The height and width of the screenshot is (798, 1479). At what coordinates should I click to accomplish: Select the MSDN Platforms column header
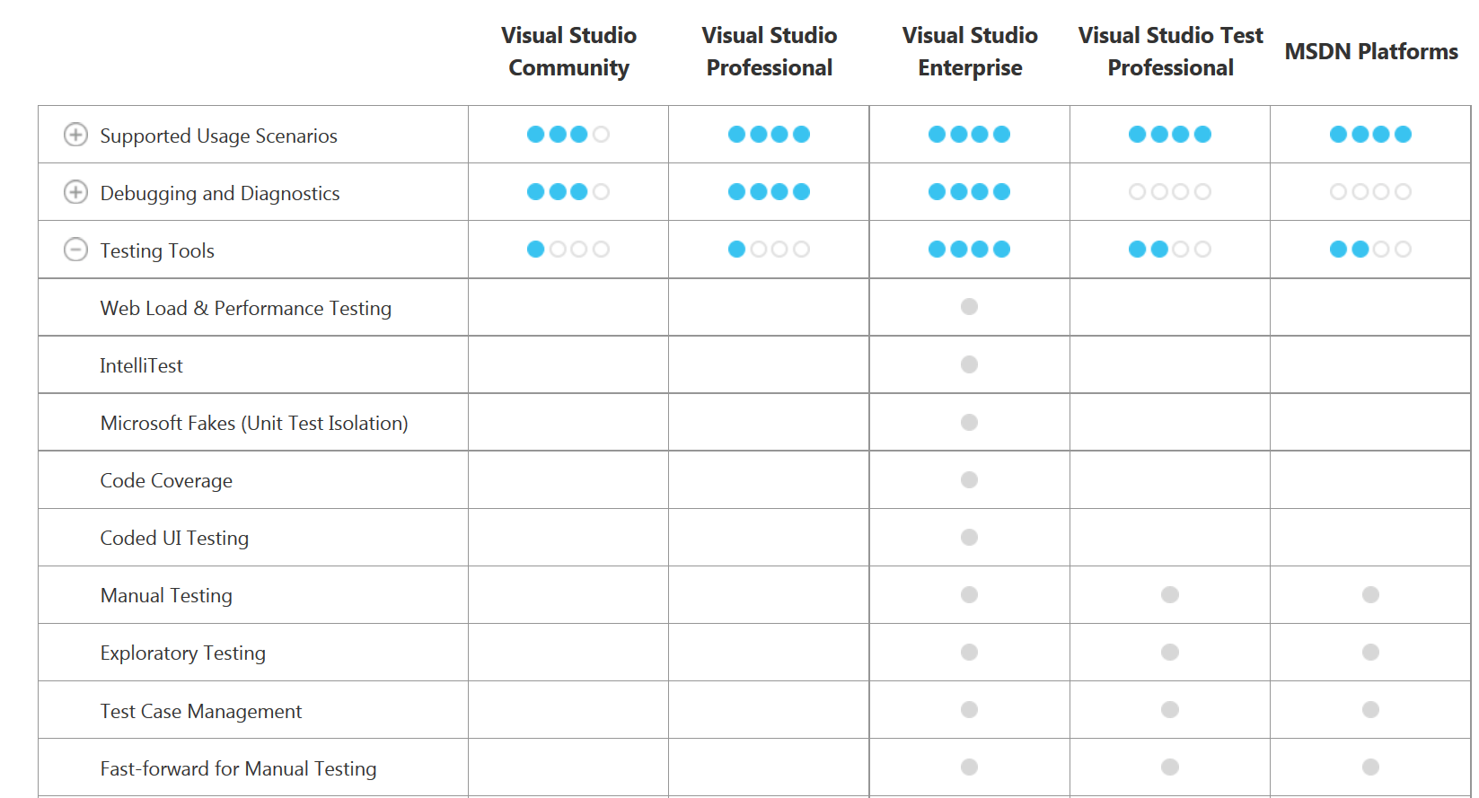point(1371,51)
